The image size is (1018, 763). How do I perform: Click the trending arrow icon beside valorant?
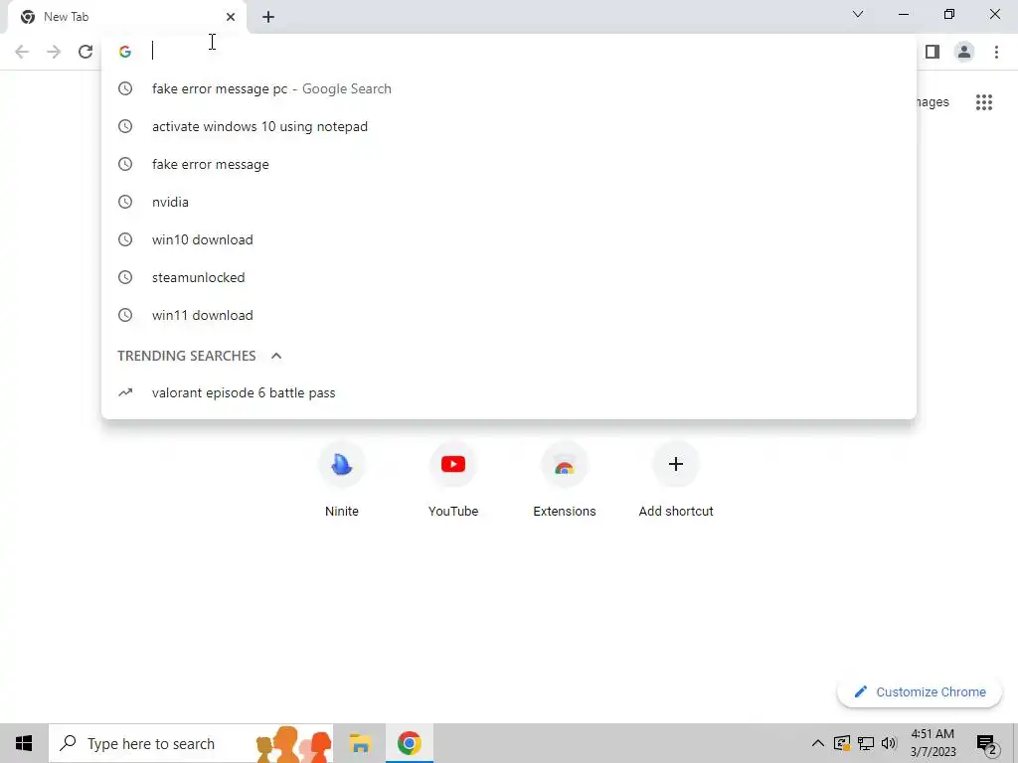125,392
